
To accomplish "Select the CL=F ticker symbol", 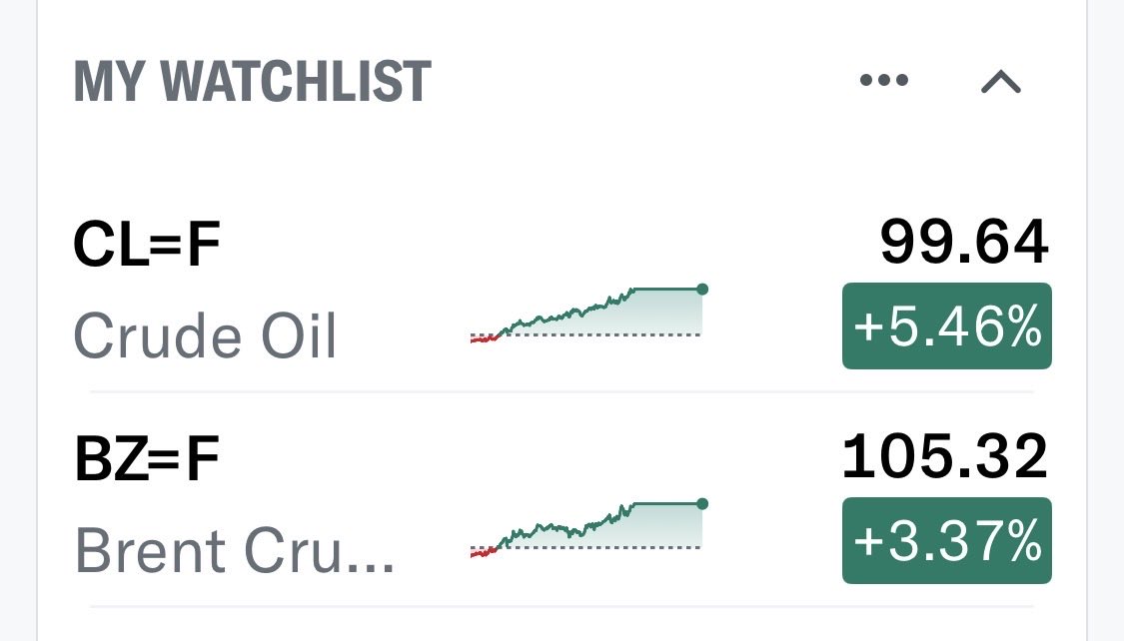I will pyautogui.click(x=147, y=247).
